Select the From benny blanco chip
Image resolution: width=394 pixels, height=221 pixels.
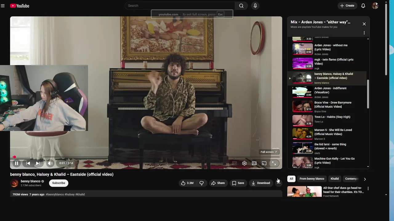312,179
